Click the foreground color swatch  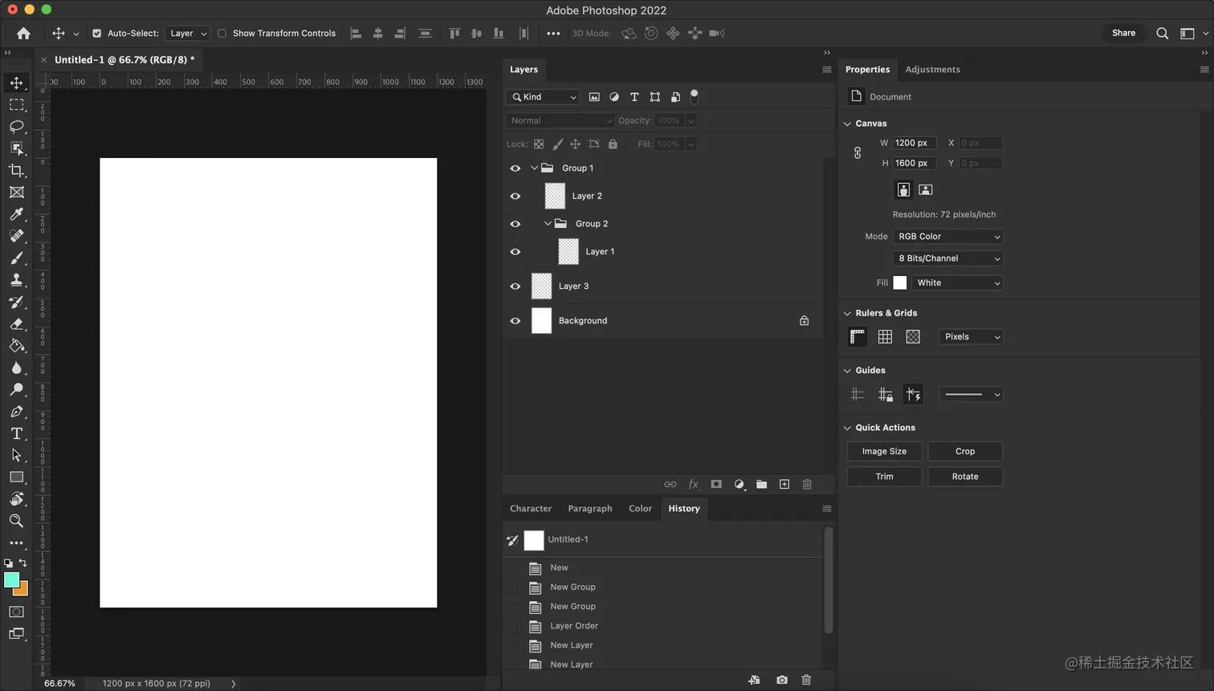[12, 579]
